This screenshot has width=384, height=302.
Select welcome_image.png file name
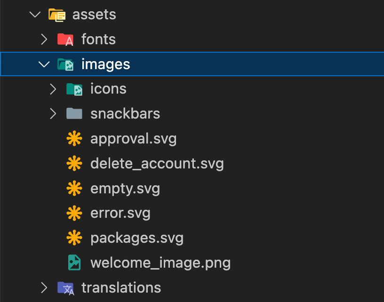point(160,263)
